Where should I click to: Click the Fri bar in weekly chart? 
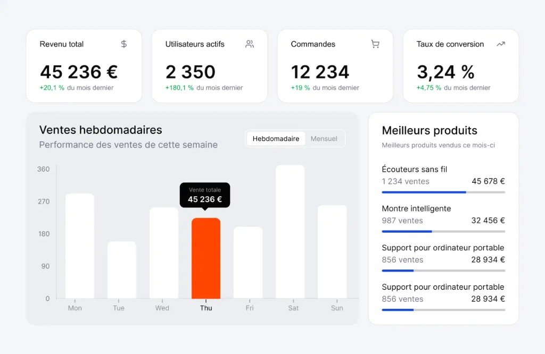pos(248,263)
